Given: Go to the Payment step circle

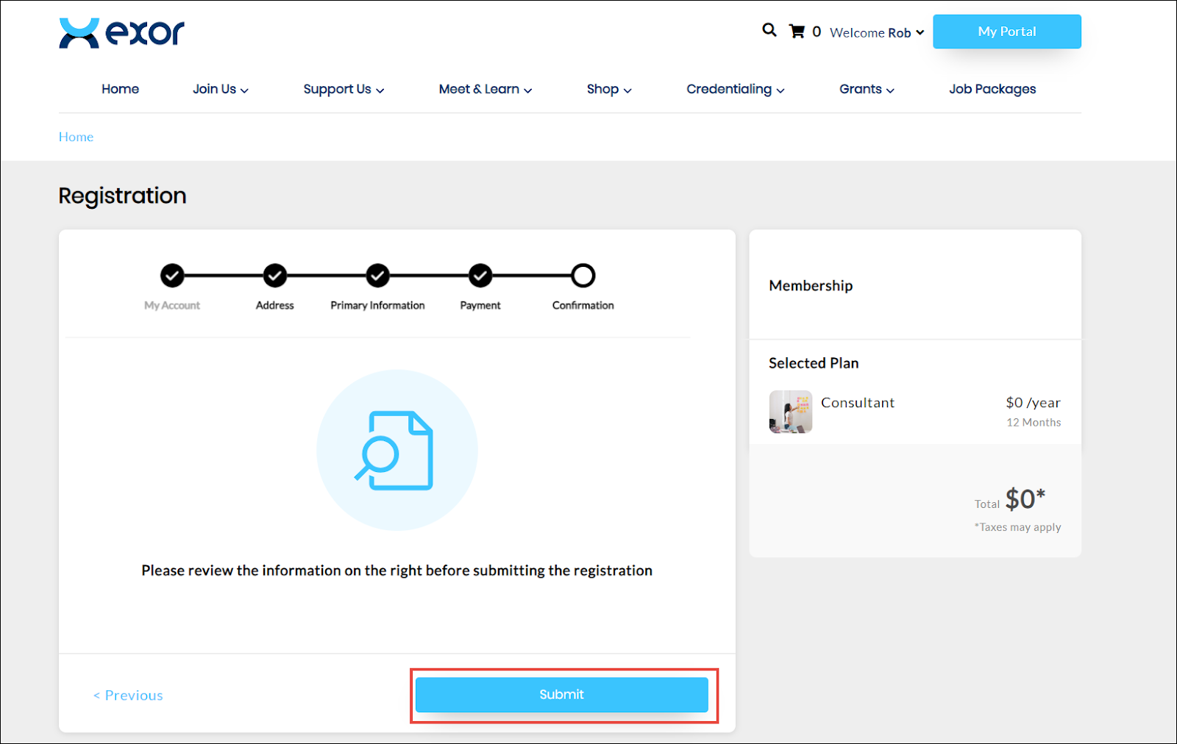Looking at the screenshot, I should (x=480, y=276).
